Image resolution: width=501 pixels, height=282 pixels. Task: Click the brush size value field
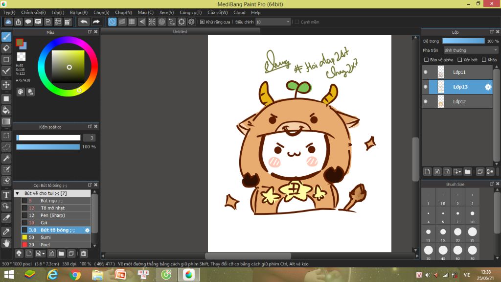(90, 138)
